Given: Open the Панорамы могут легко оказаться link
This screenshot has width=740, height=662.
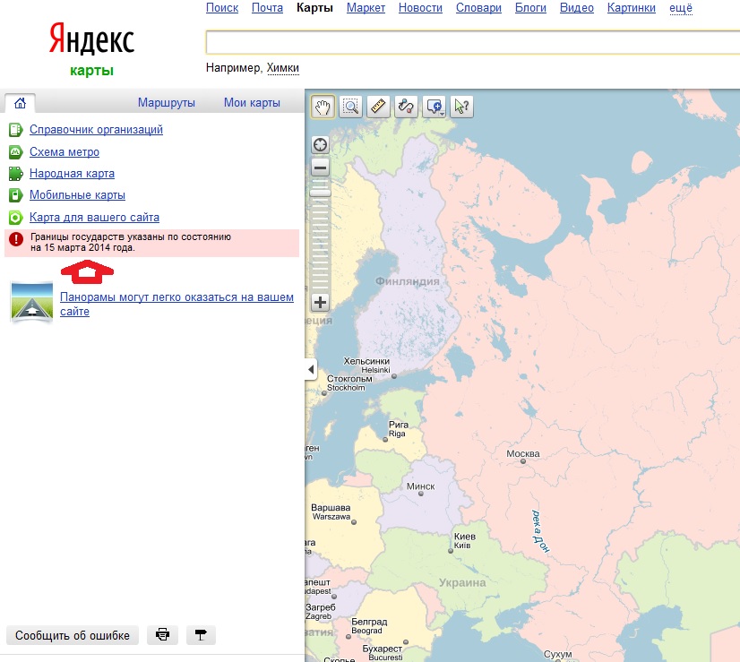Looking at the screenshot, I should [x=177, y=305].
